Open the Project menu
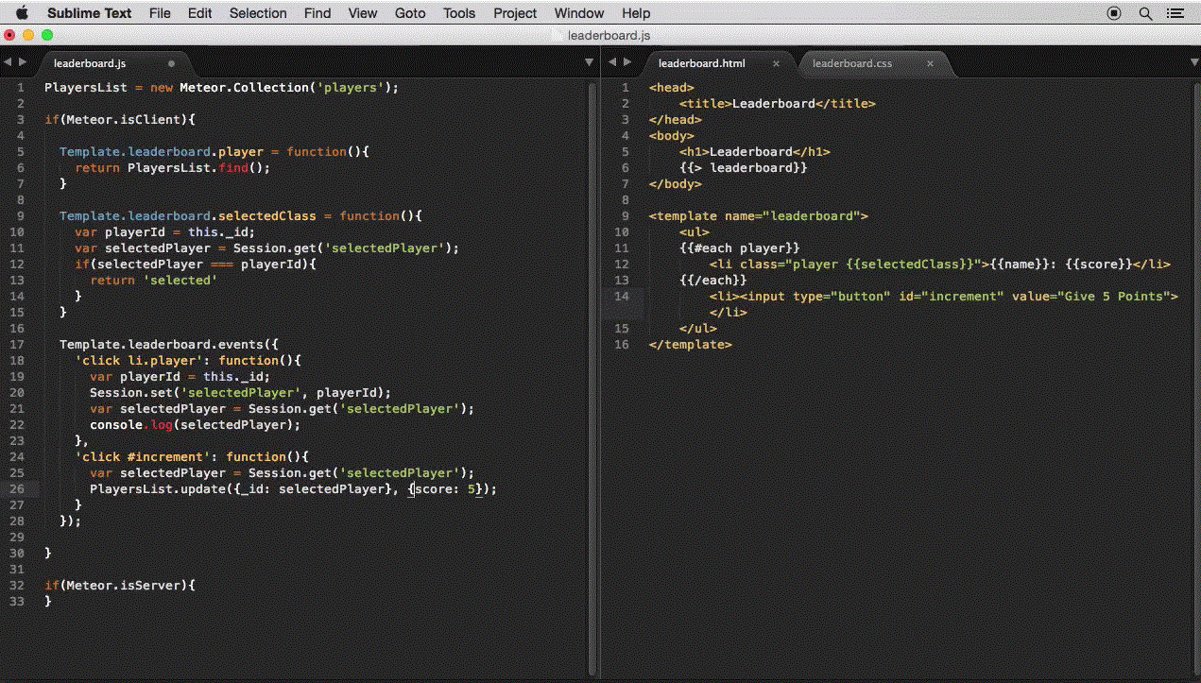The height and width of the screenshot is (683, 1201). click(515, 13)
